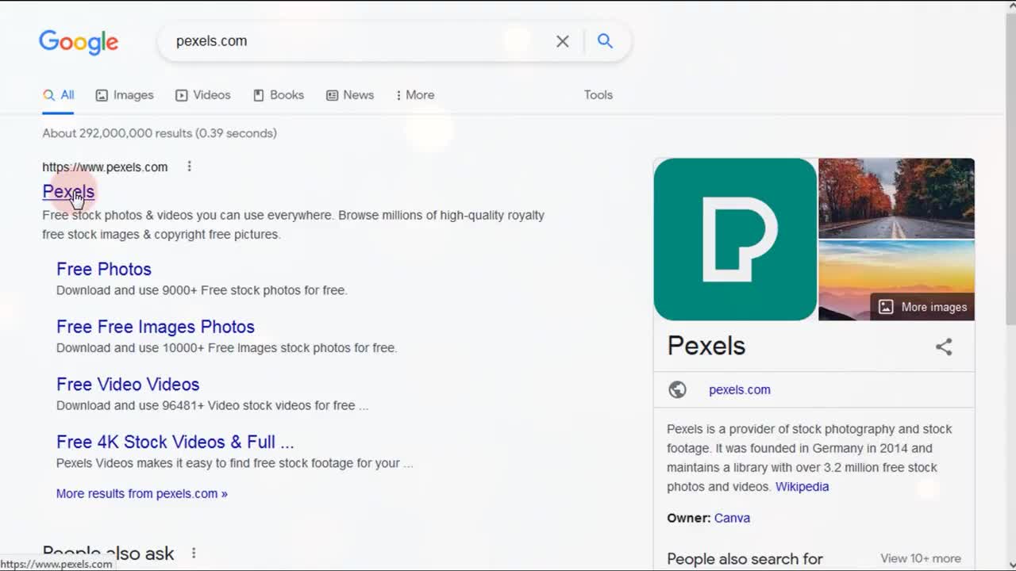Open the three-dot menu beside People also ask
The image size is (1016, 571).
(x=193, y=553)
